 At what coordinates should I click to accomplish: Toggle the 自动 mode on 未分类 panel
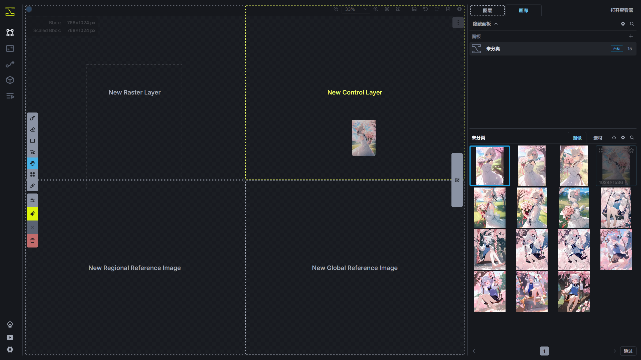click(x=617, y=49)
